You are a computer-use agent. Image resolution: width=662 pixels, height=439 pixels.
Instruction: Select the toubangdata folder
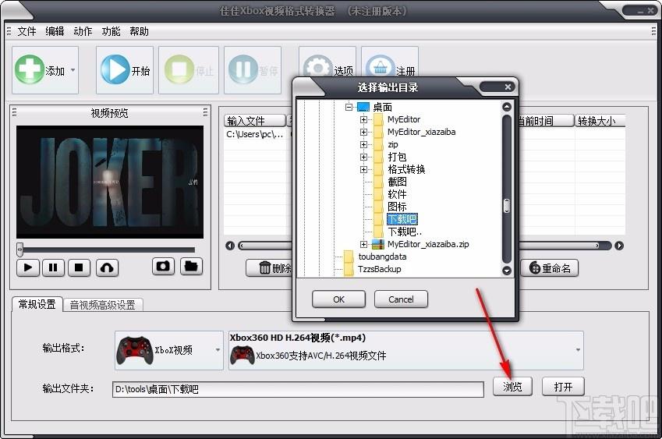(383, 257)
